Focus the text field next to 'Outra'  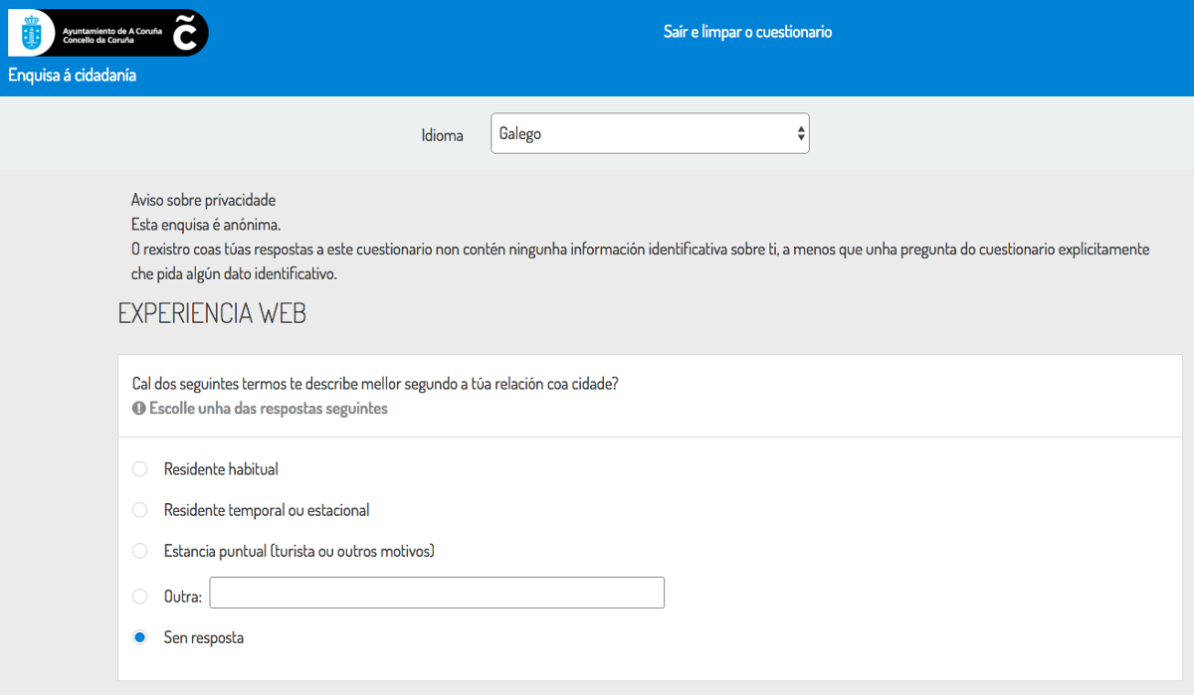(x=437, y=593)
